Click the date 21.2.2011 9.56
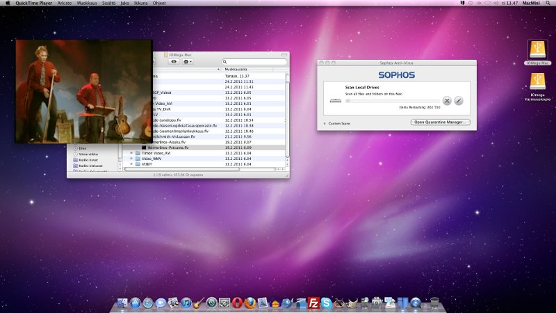 (x=238, y=136)
